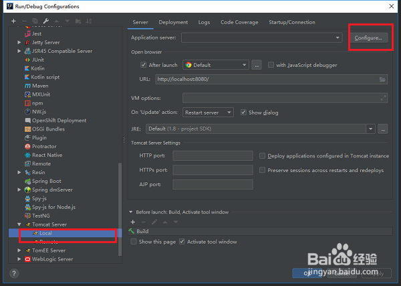
Task: Open the help question mark button
Action: [14, 273]
